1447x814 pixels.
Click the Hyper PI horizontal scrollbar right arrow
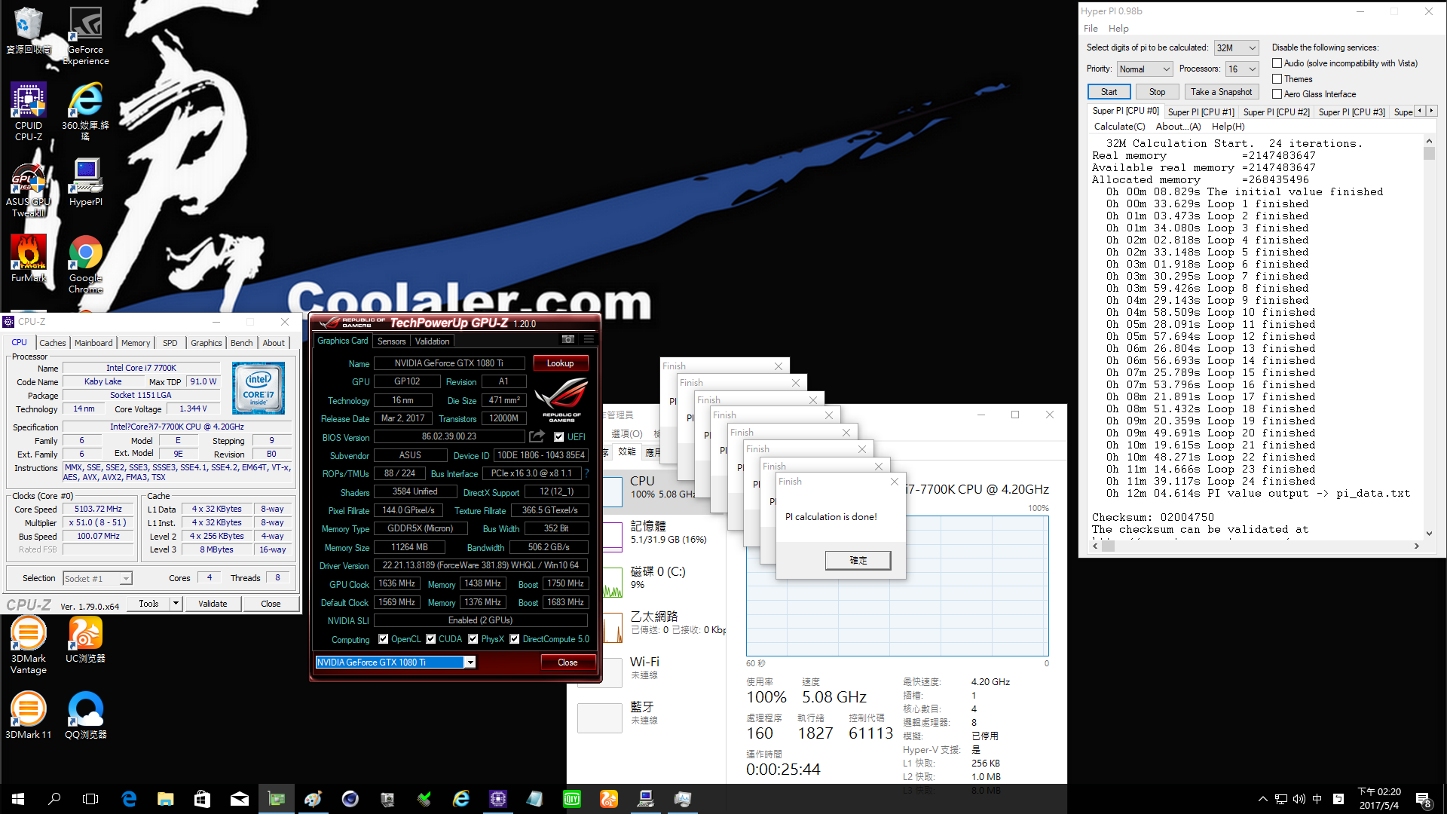coord(1417,546)
